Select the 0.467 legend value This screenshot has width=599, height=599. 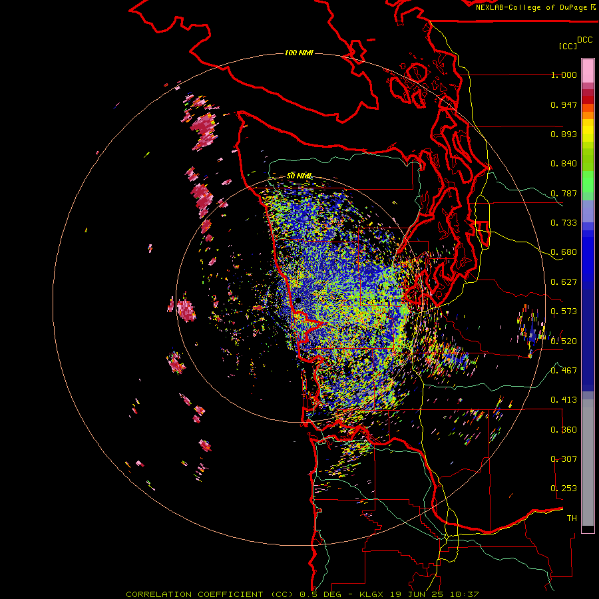(564, 370)
